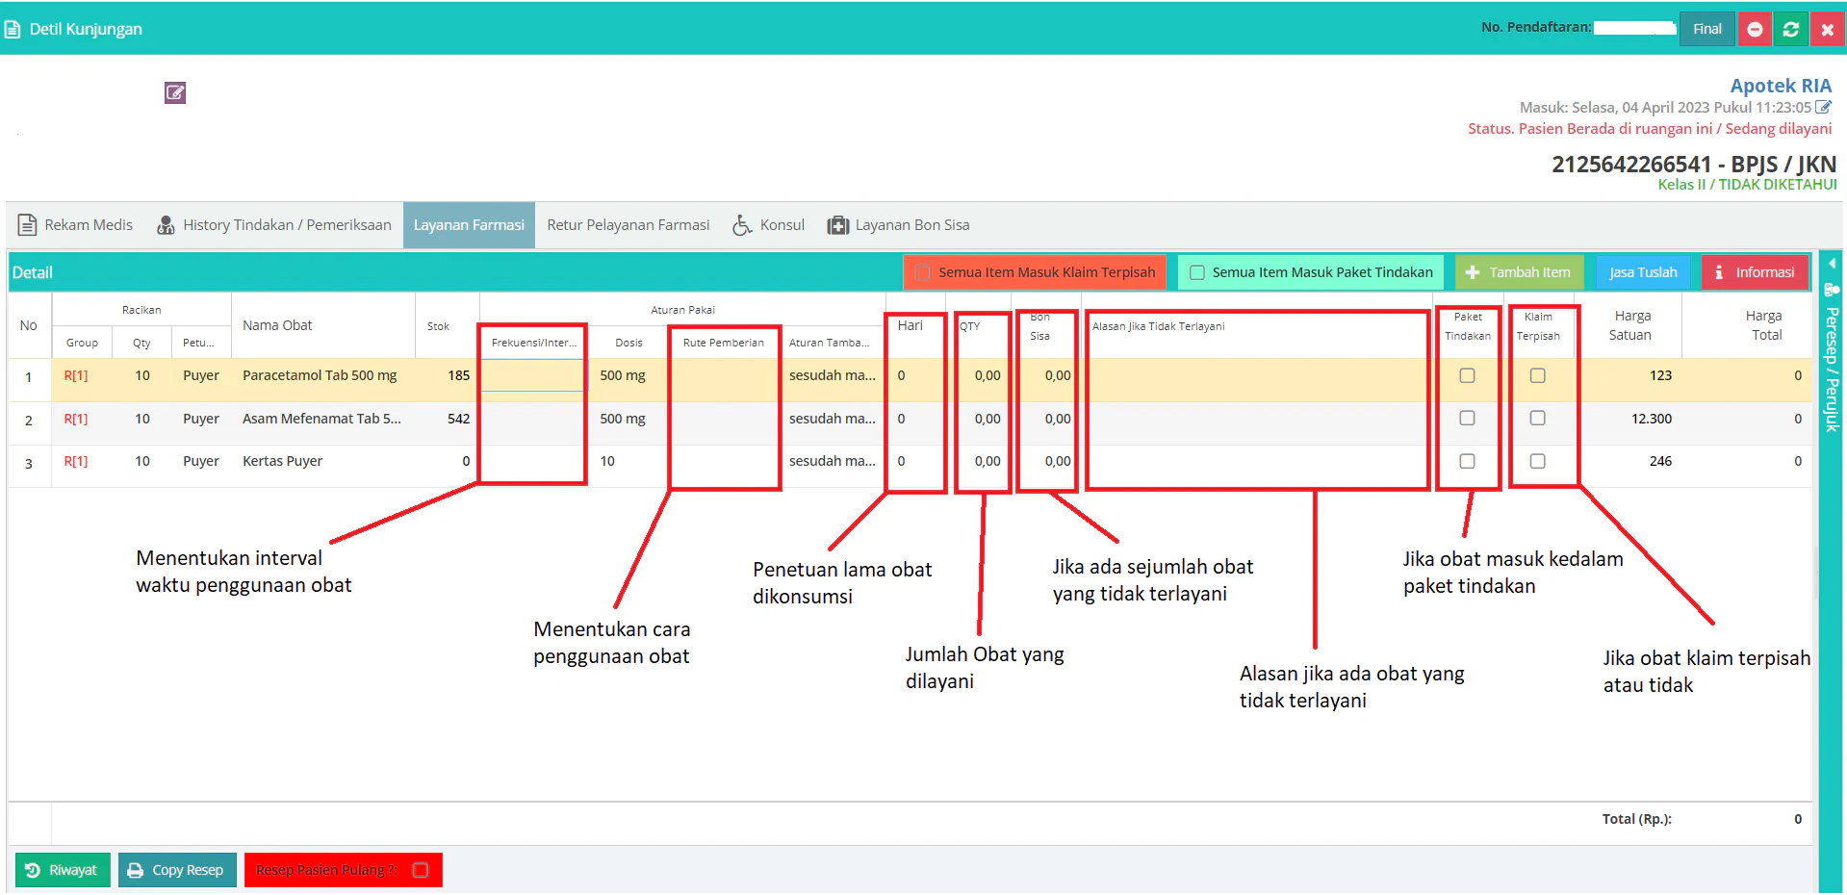This screenshot has width=1847, height=895.
Task: Click the Jasa Tuslah button
Action: (x=1643, y=272)
